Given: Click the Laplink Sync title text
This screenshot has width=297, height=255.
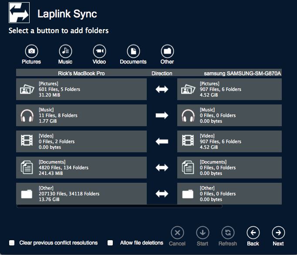Looking at the screenshot, I should (67, 14).
